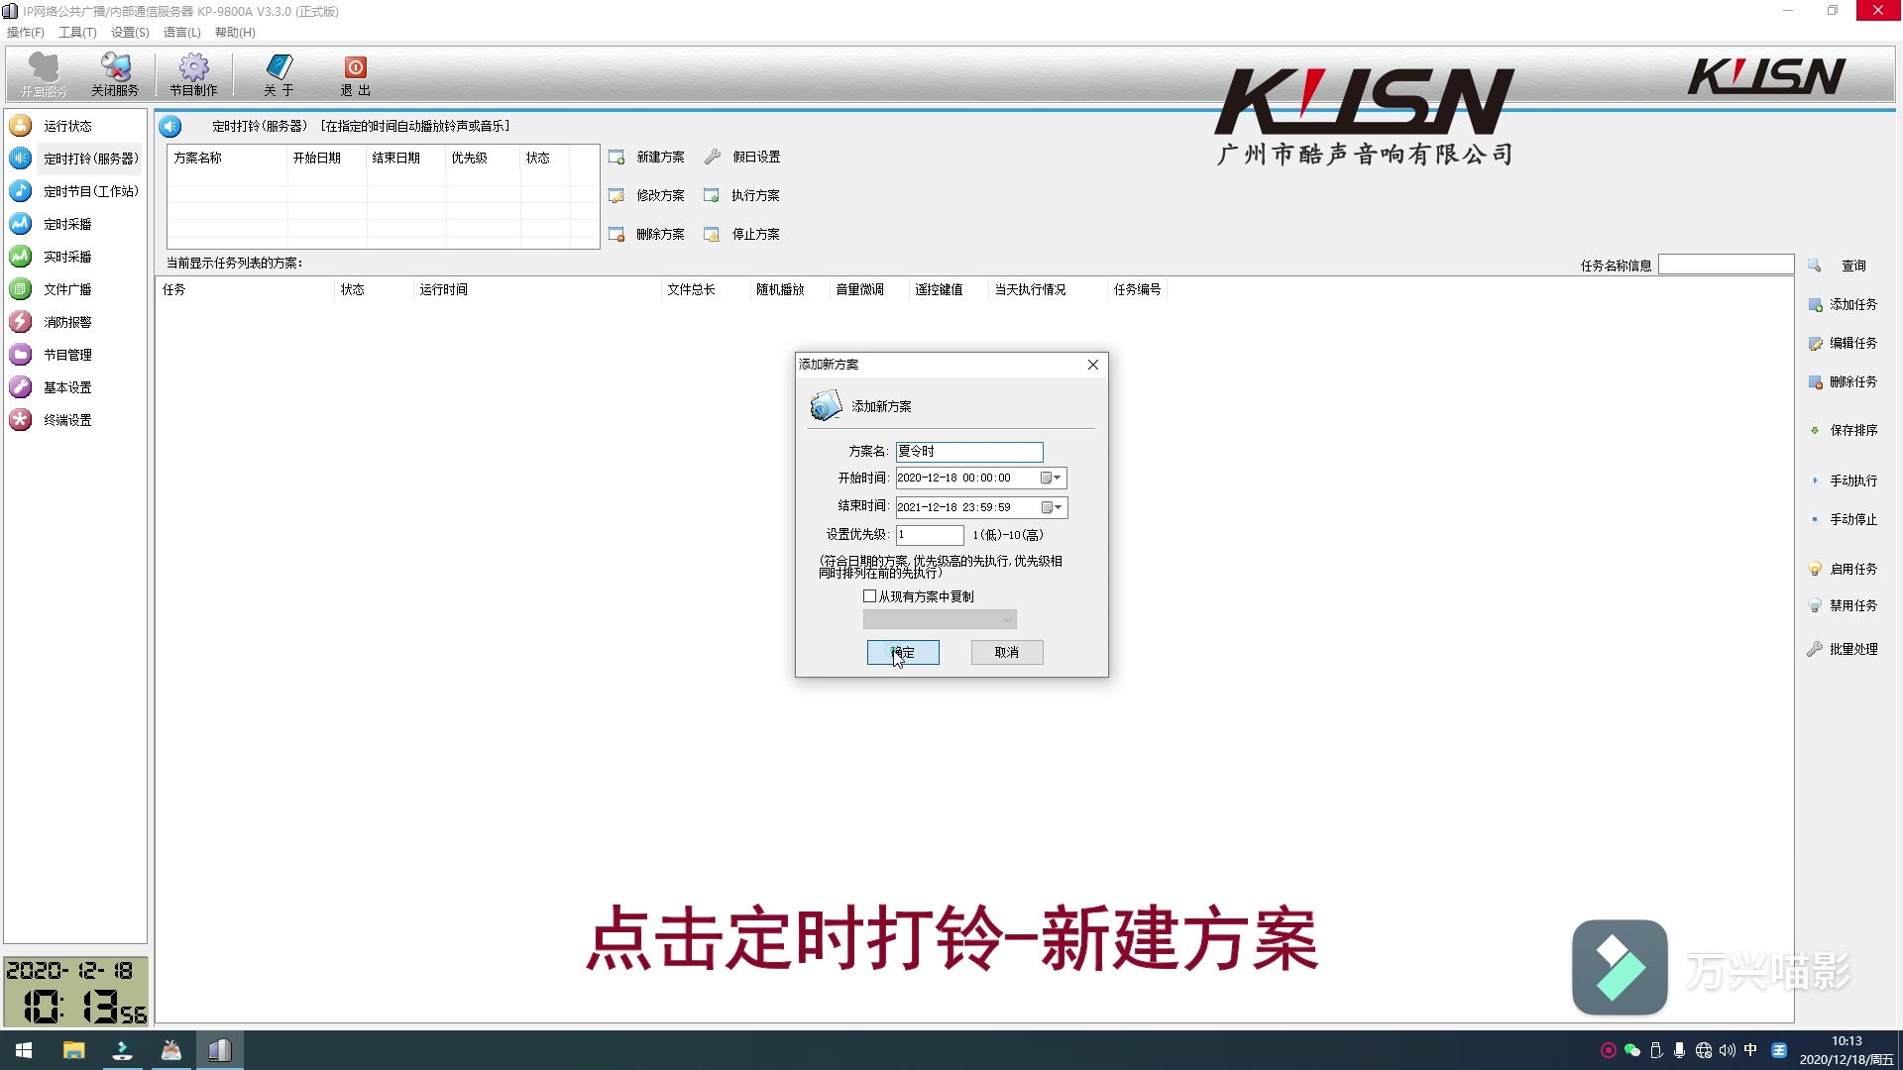This screenshot has height=1070, width=1903.
Task: Click the 开始日期 column header
Action: tap(327, 158)
